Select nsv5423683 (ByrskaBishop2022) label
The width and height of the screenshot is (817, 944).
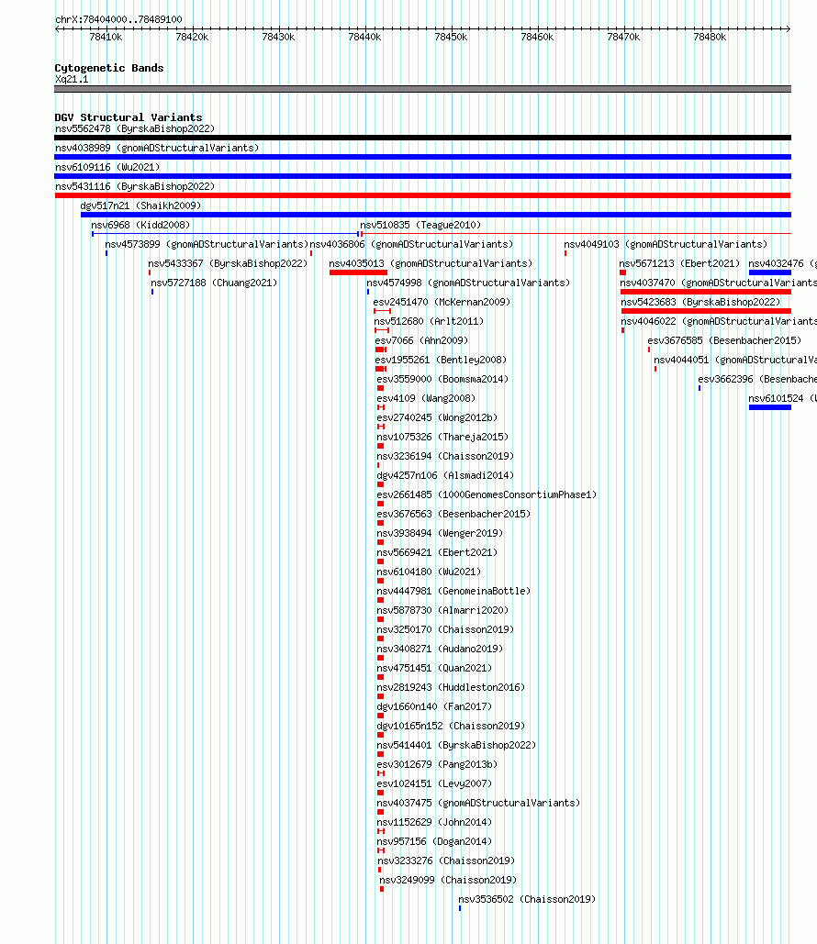[700, 302]
